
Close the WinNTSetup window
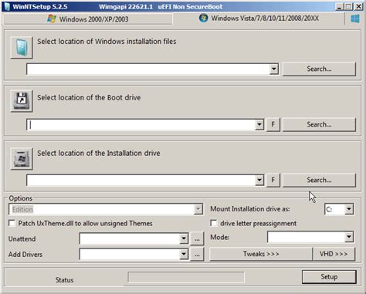tap(358, 6)
